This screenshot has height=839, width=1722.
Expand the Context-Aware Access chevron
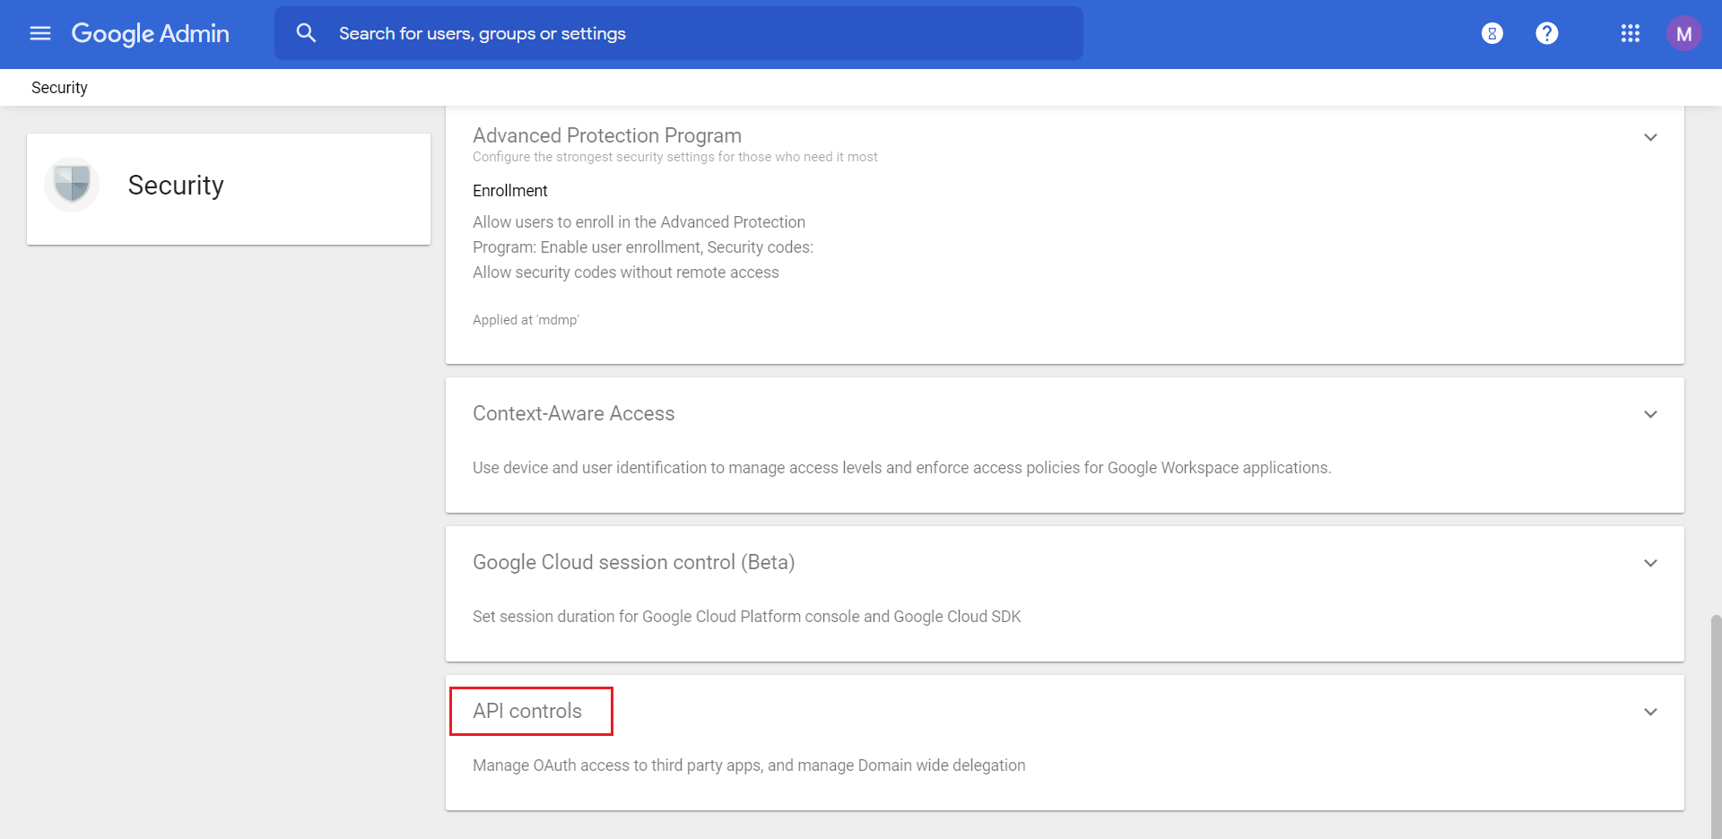tap(1650, 414)
